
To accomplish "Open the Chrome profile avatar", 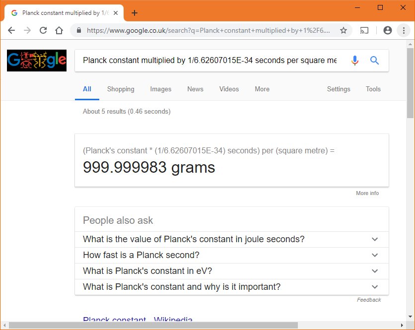I will (x=388, y=30).
